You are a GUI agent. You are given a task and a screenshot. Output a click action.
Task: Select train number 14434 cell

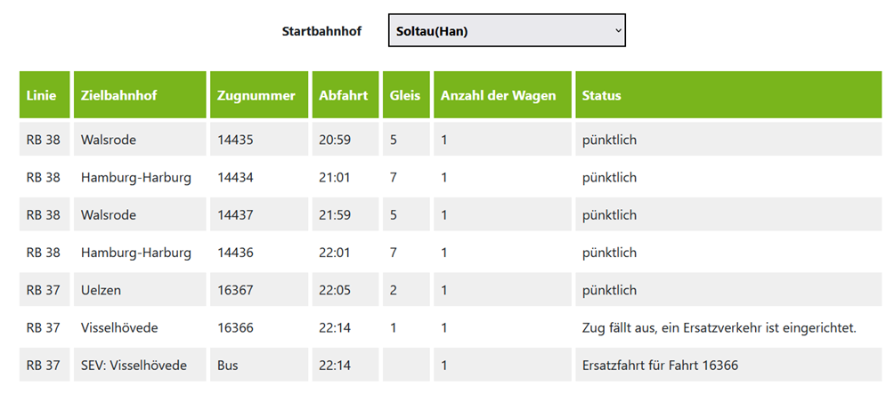tap(259, 178)
